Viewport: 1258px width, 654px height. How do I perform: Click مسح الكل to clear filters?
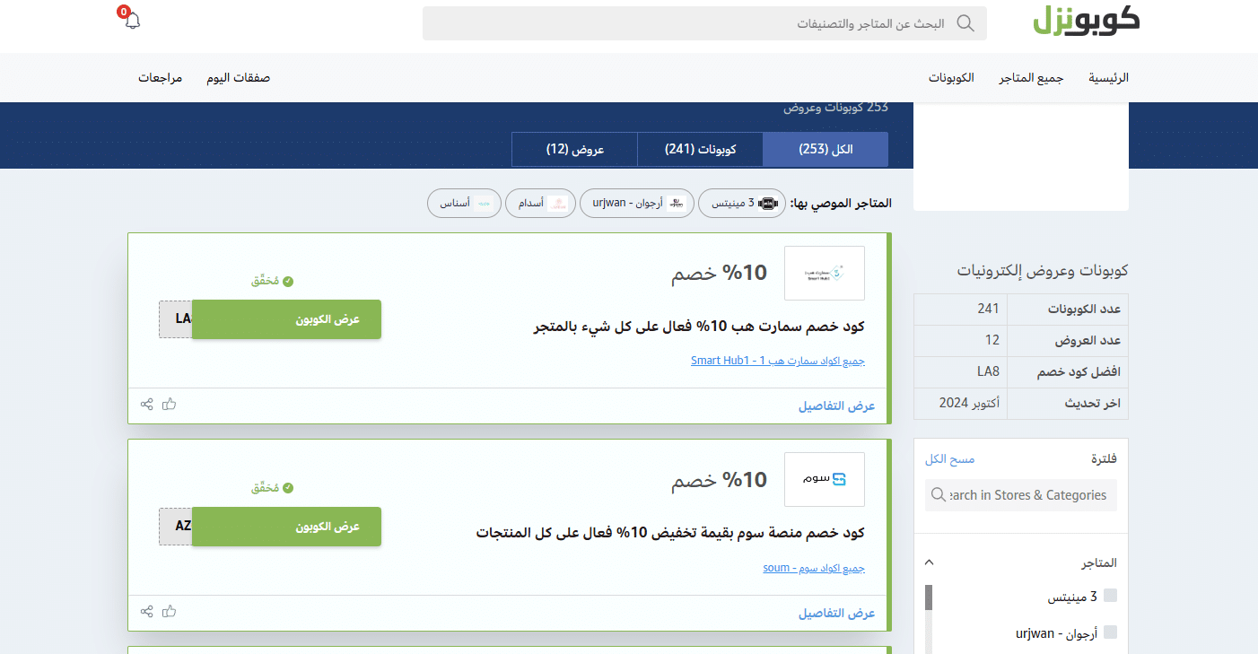point(950,459)
